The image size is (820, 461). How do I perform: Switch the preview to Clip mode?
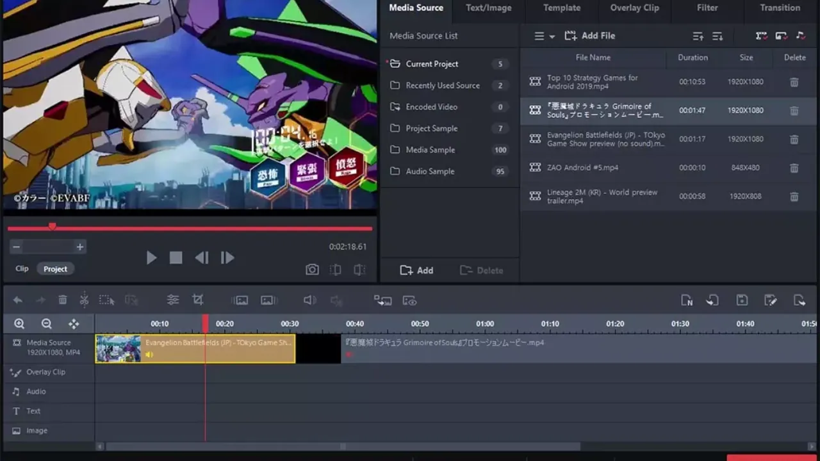(x=22, y=269)
